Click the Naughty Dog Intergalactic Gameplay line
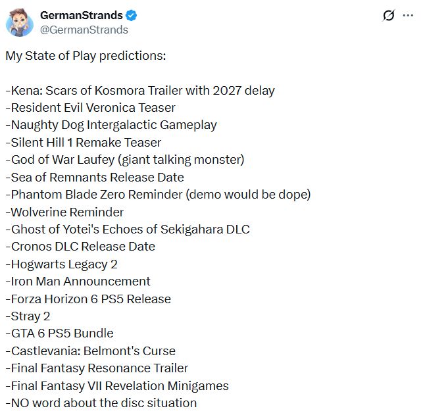The image size is (423, 417). tap(111, 125)
